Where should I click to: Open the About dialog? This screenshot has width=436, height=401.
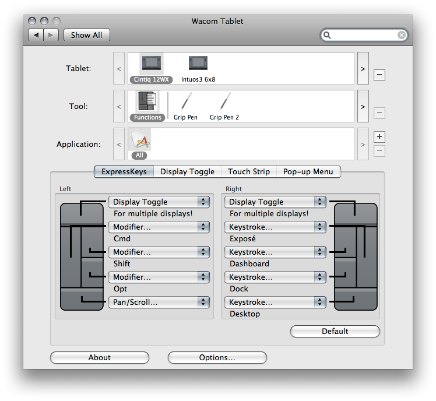(x=100, y=357)
